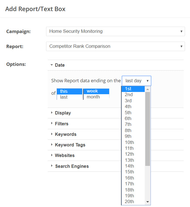The height and width of the screenshot is (207, 190).
Task: Pick '10th' from the day list
Action: 133,142
